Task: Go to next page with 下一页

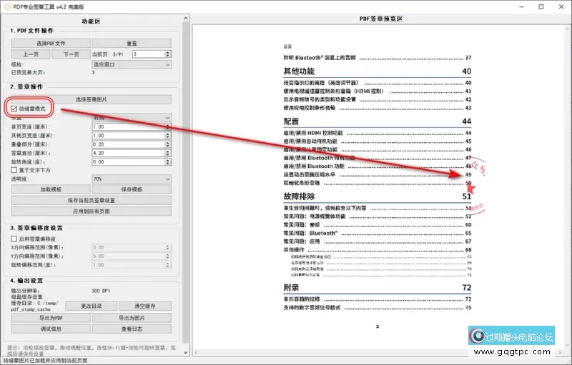Action: 71,54
